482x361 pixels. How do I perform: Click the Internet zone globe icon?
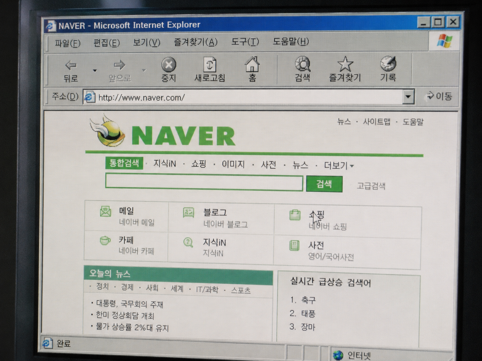coord(338,355)
